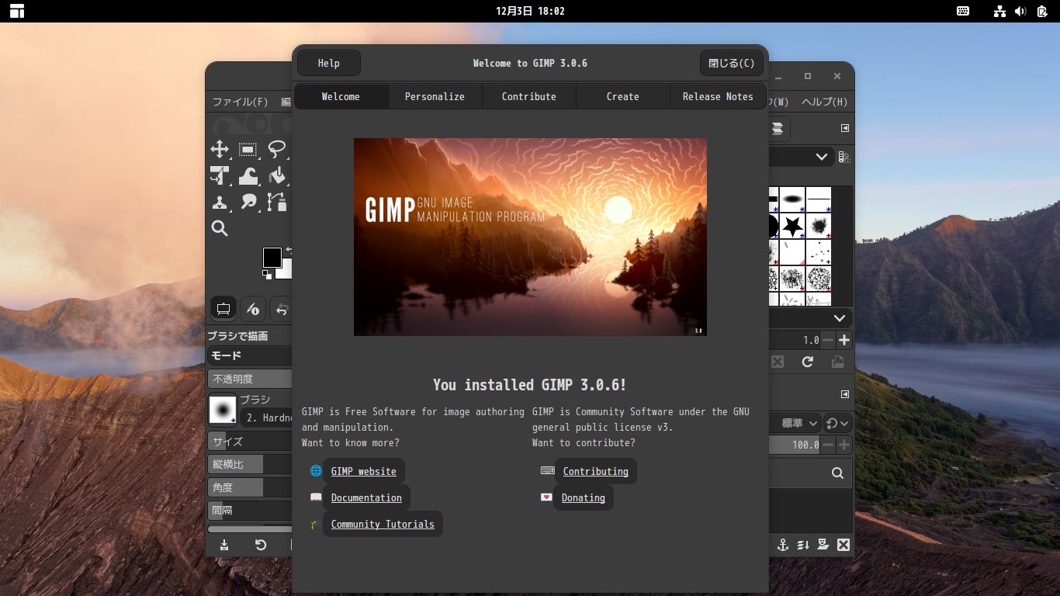Anchor the floating layer using the anchor icon
This screenshot has height=596, width=1060.
[782, 545]
